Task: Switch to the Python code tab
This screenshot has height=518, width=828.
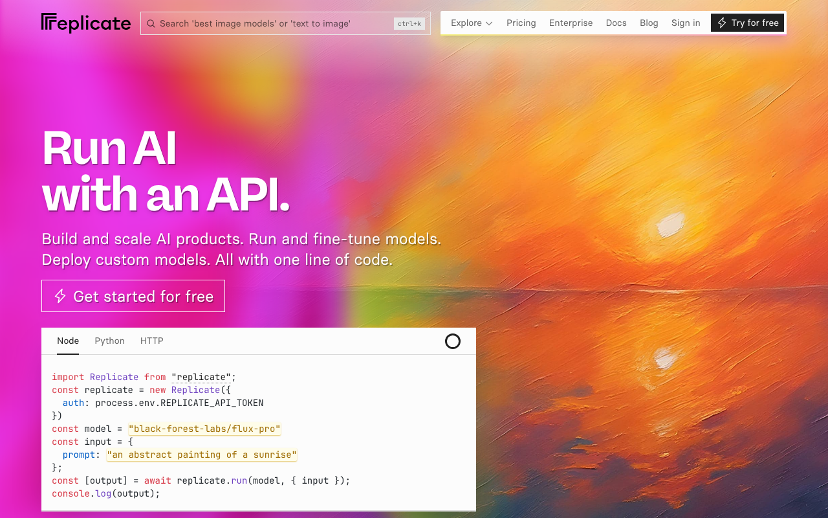Action: pyautogui.click(x=109, y=341)
